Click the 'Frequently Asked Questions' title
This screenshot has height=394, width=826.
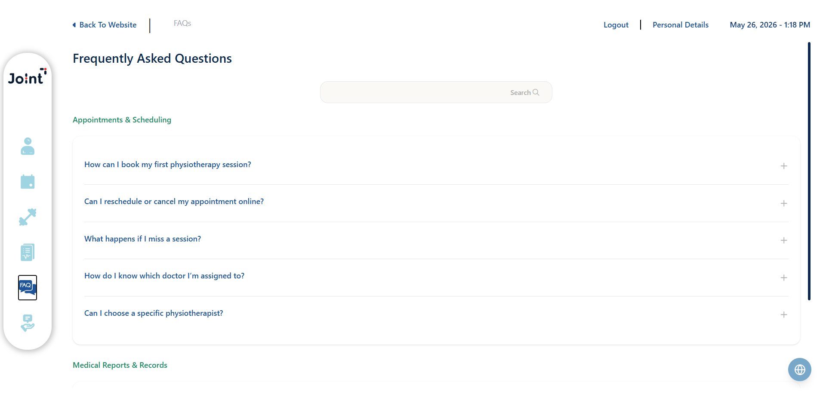point(152,58)
